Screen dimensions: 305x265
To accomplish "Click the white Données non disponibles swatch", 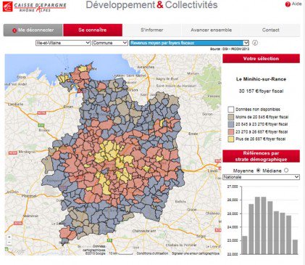I will click(x=231, y=110).
